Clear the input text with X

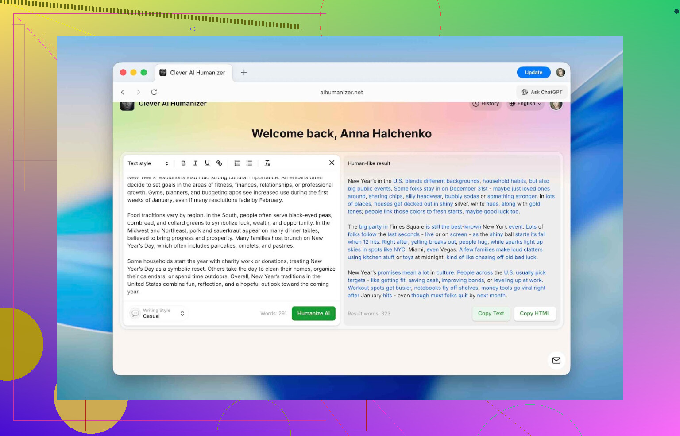[332, 163]
